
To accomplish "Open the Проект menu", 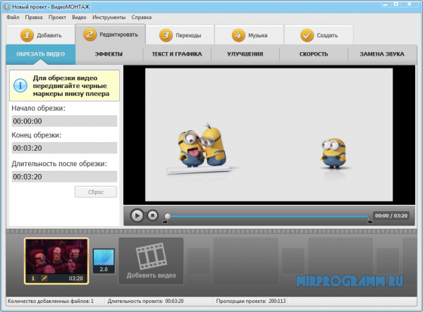I will (x=57, y=17).
